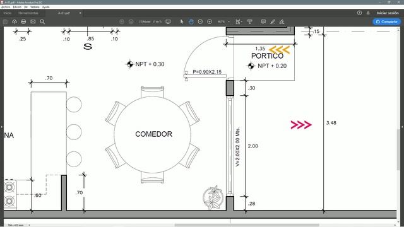Expand the right tools pane arrow
Screen dimensions: 404x227
tap(402, 127)
